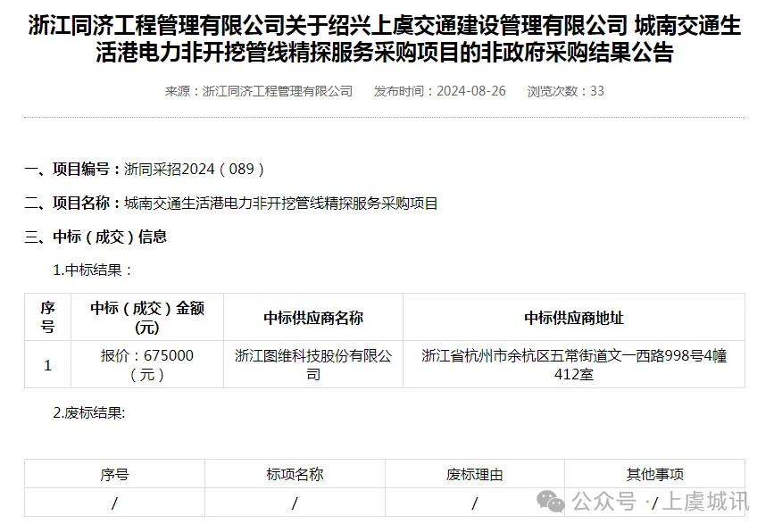Click heading 三、中标（成交）信息

tap(96, 237)
